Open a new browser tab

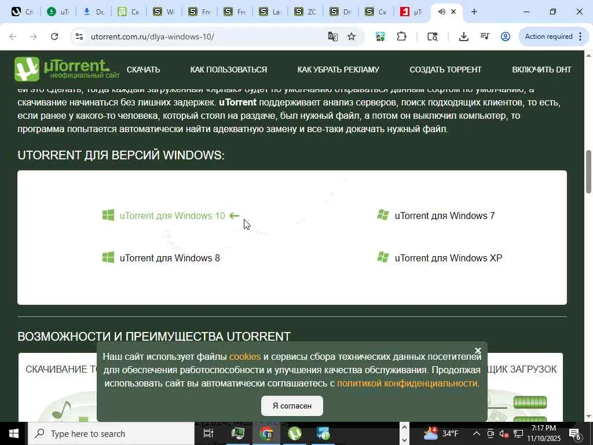(474, 12)
